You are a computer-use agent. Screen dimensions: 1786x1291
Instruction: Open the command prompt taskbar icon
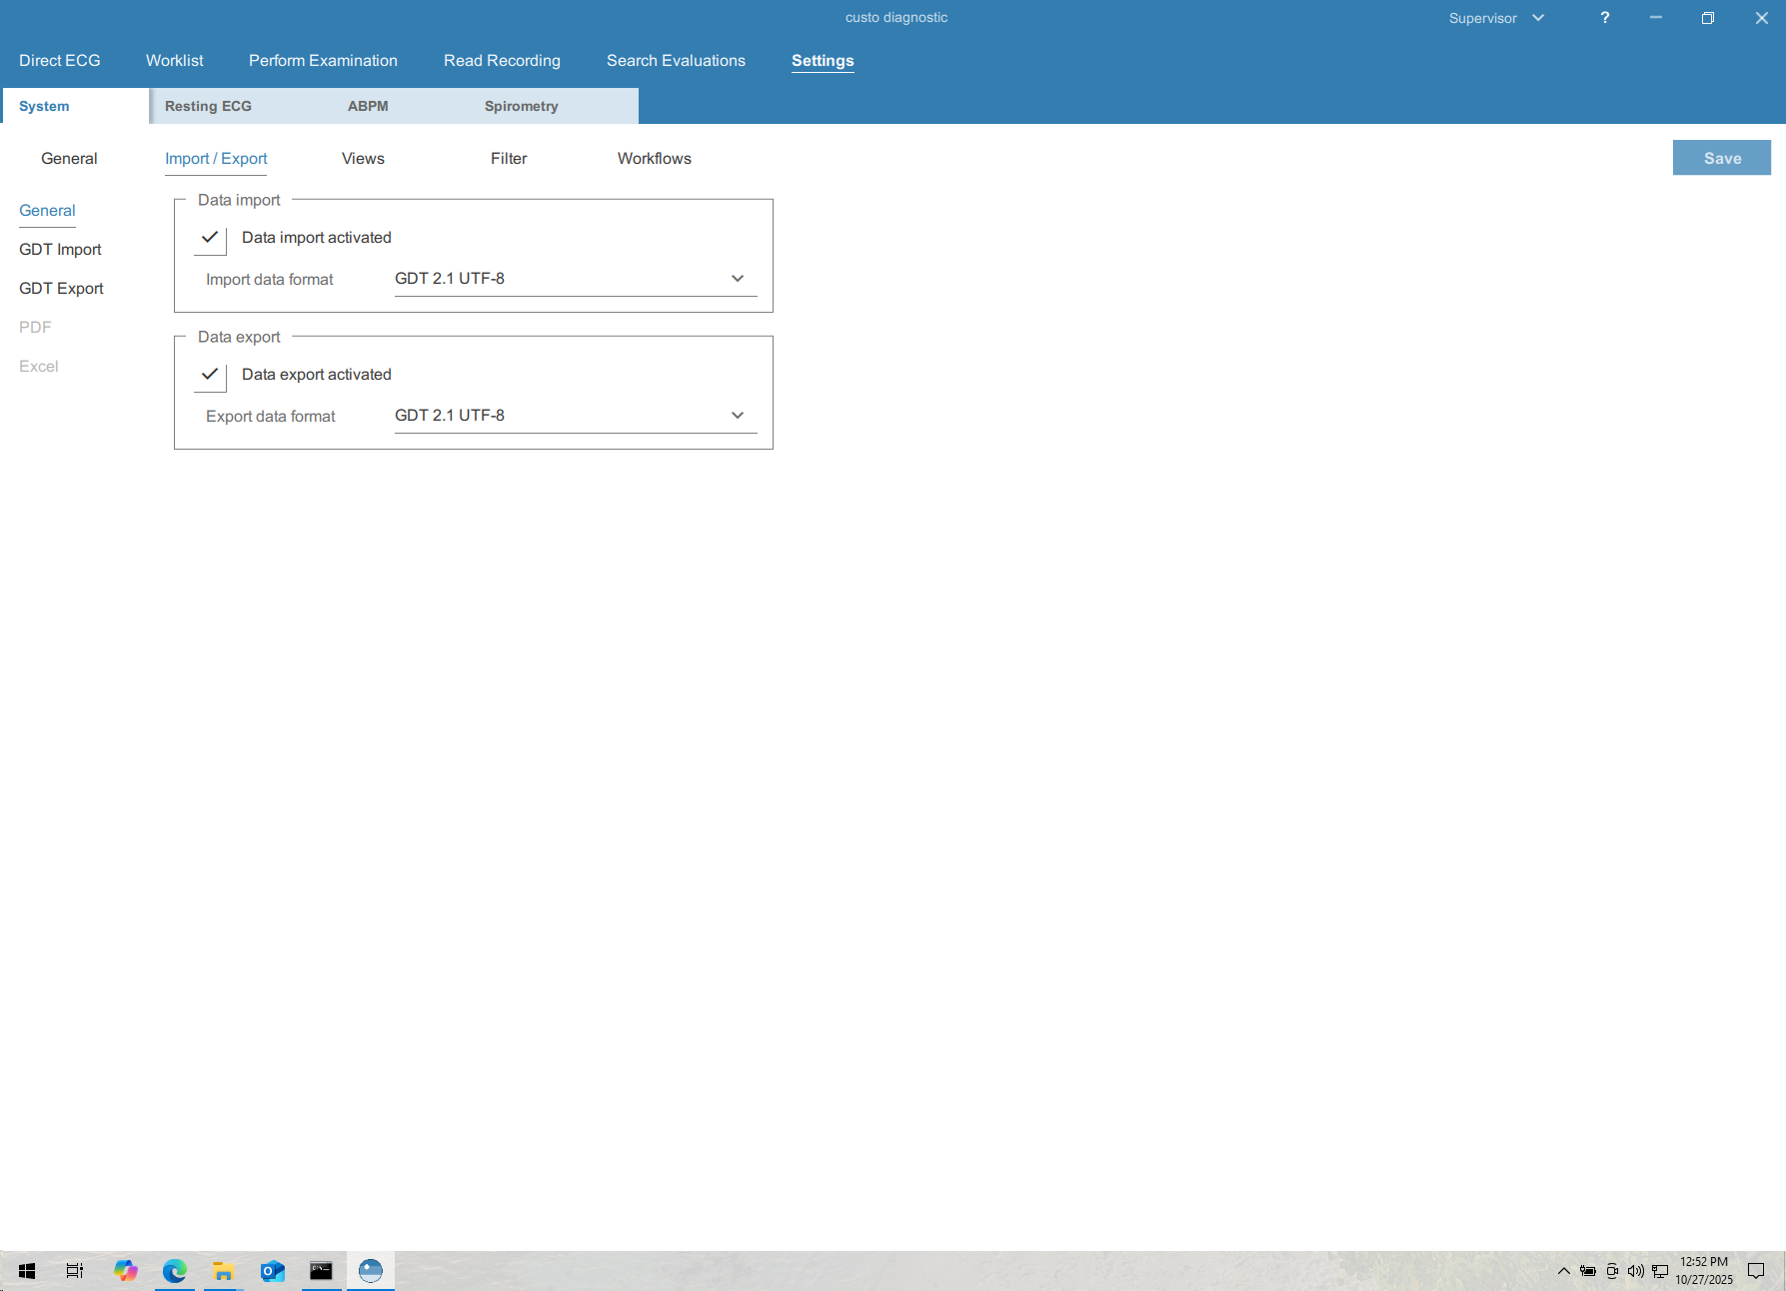click(x=321, y=1271)
